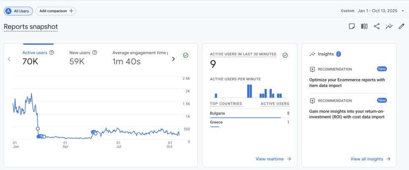Show previous metrics with left chevron
The image size is (409, 170).
click(x=9, y=59)
